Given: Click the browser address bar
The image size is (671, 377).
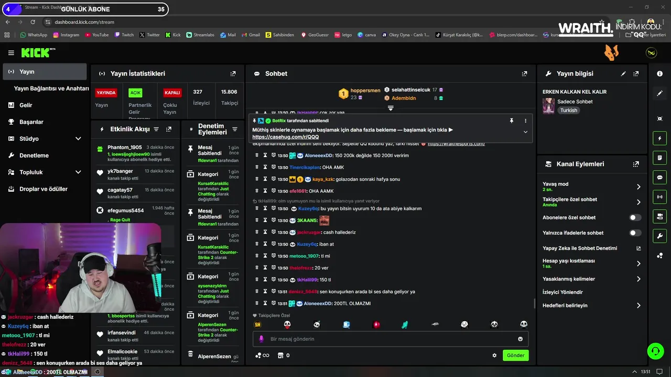Looking at the screenshot, I should pos(315,22).
